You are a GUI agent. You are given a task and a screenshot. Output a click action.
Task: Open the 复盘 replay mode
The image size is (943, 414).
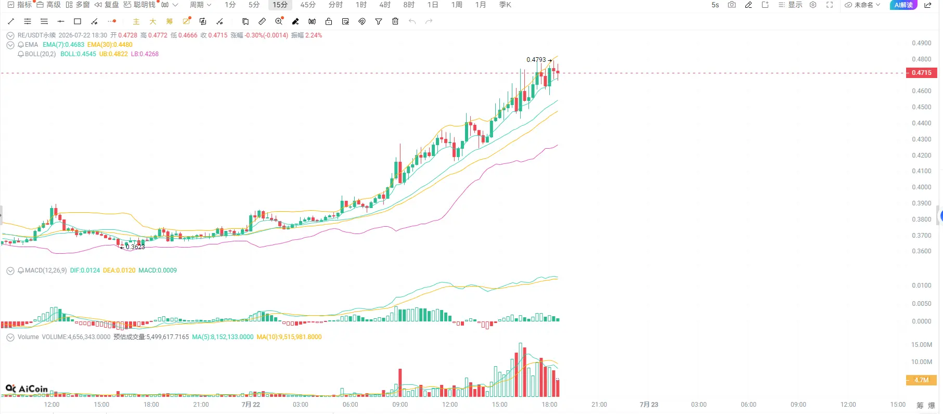(107, 5)
